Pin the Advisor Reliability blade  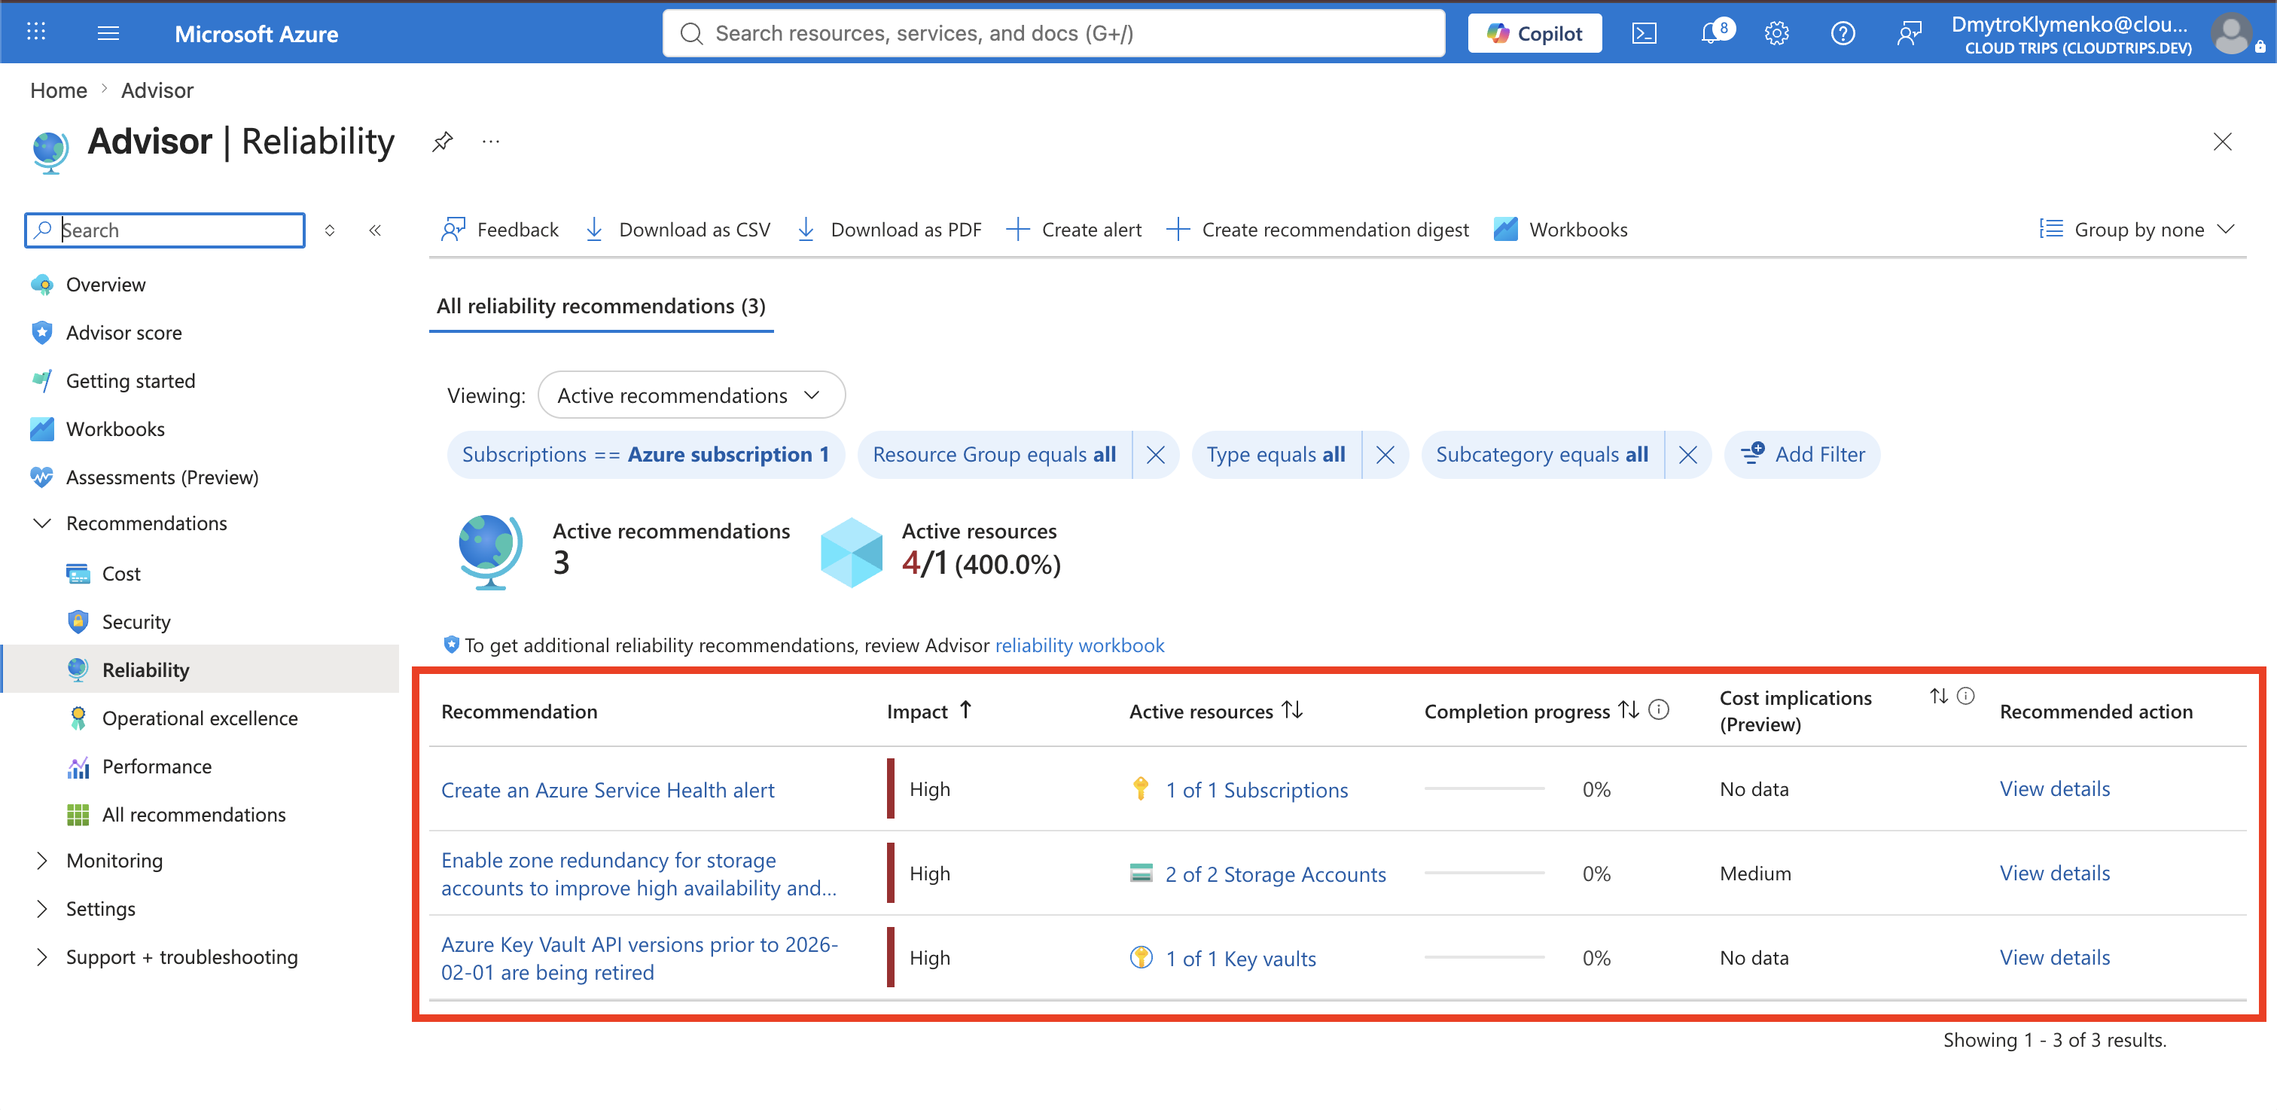coord(442,142)
